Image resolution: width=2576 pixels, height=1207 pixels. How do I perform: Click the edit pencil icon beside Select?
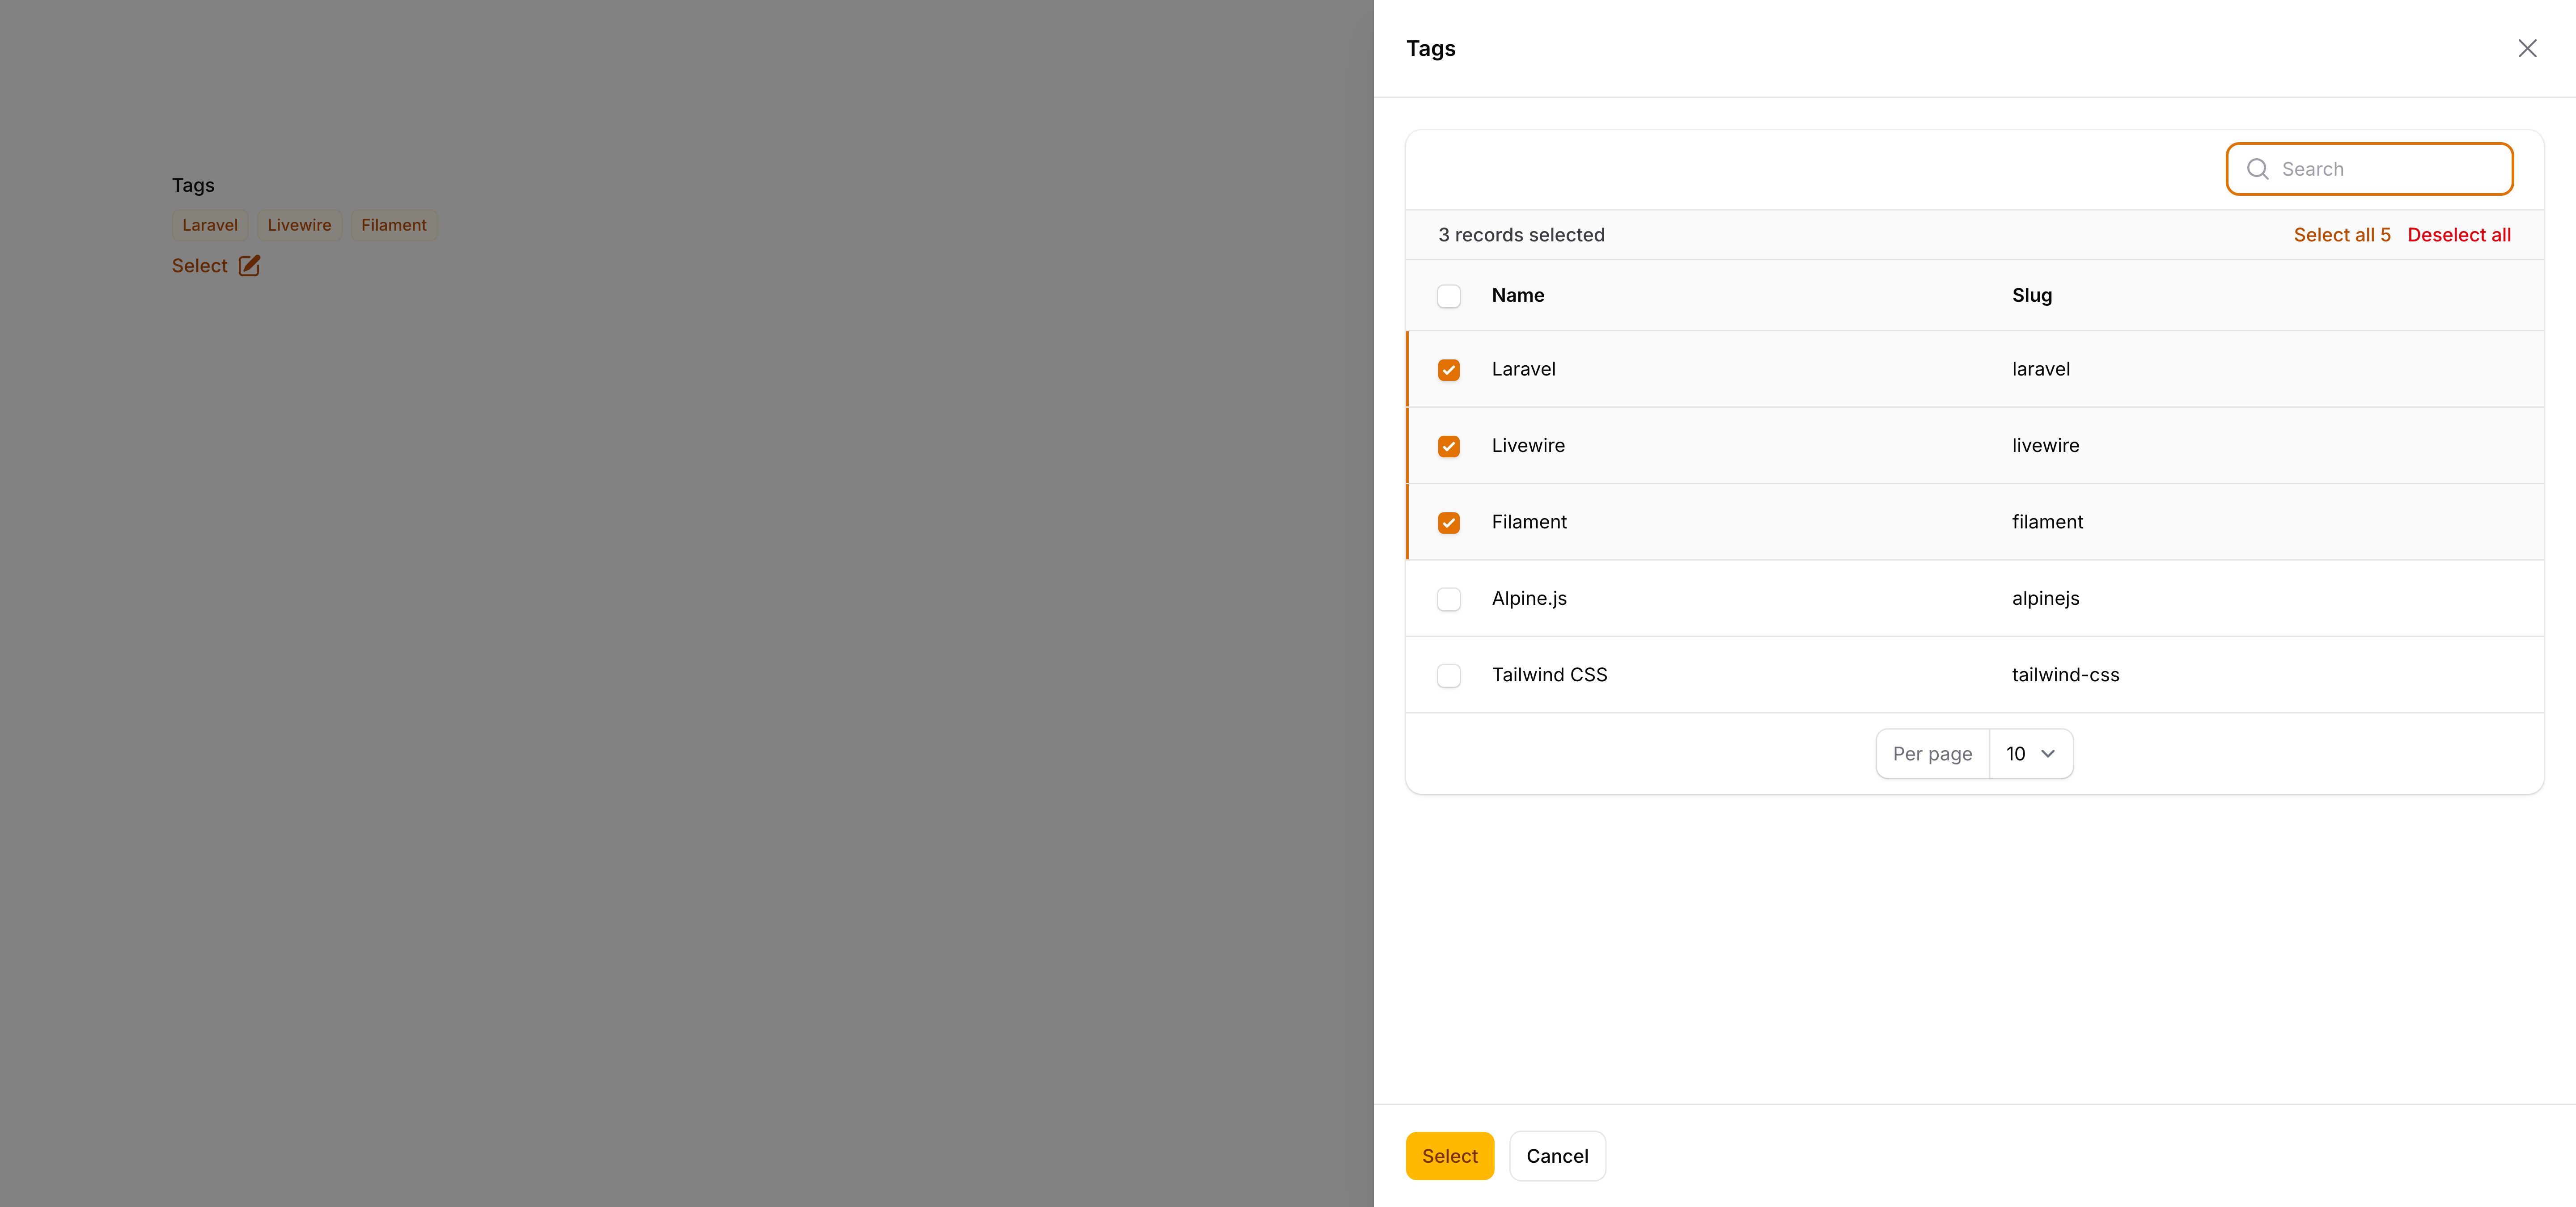point(249,266)
